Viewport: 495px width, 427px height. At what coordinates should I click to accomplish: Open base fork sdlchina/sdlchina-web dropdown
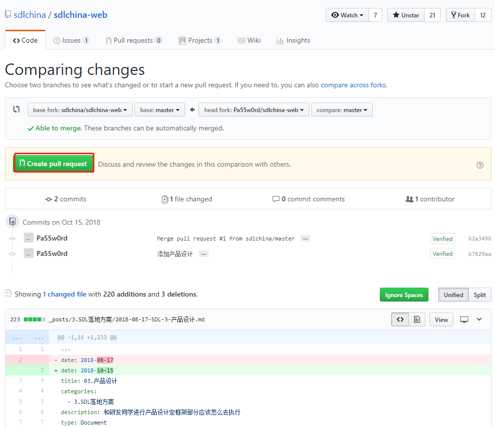80,110
